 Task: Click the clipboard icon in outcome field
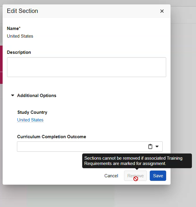click(x=150, y=147)
